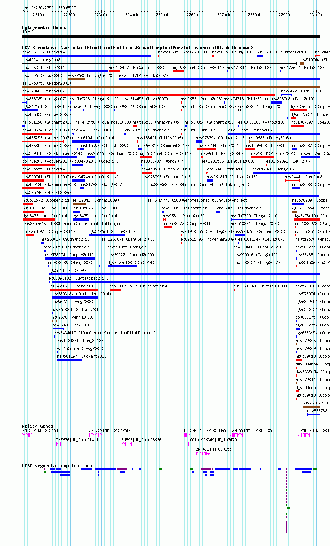Image resolution: width=330 pixels, height=546 pixels.
Task: Click the 22500k ruler tick label
Action: tap(162, 15)
